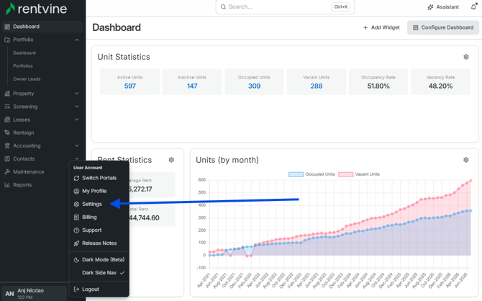
Task: Click the Assistant sparkle icon
Action: (x=430, y=7)
